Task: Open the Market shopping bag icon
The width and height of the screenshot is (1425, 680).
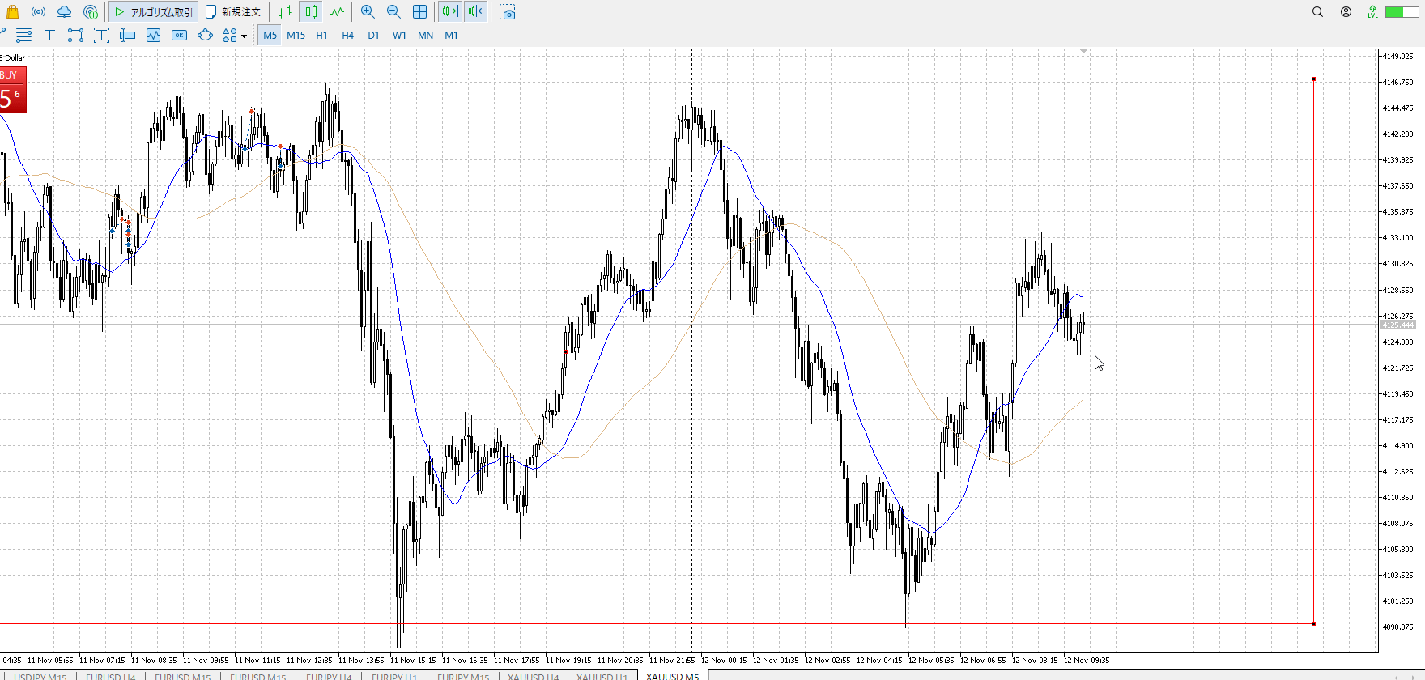Action: [12, 12]
